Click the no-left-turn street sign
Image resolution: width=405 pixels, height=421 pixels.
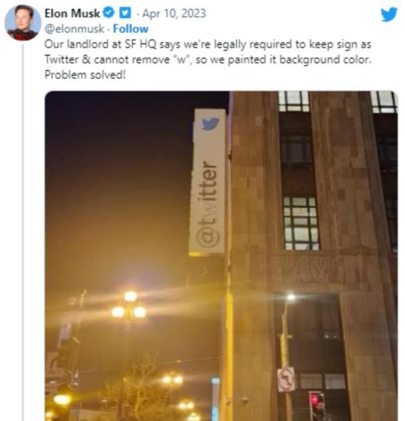click(x=286, y=380)
